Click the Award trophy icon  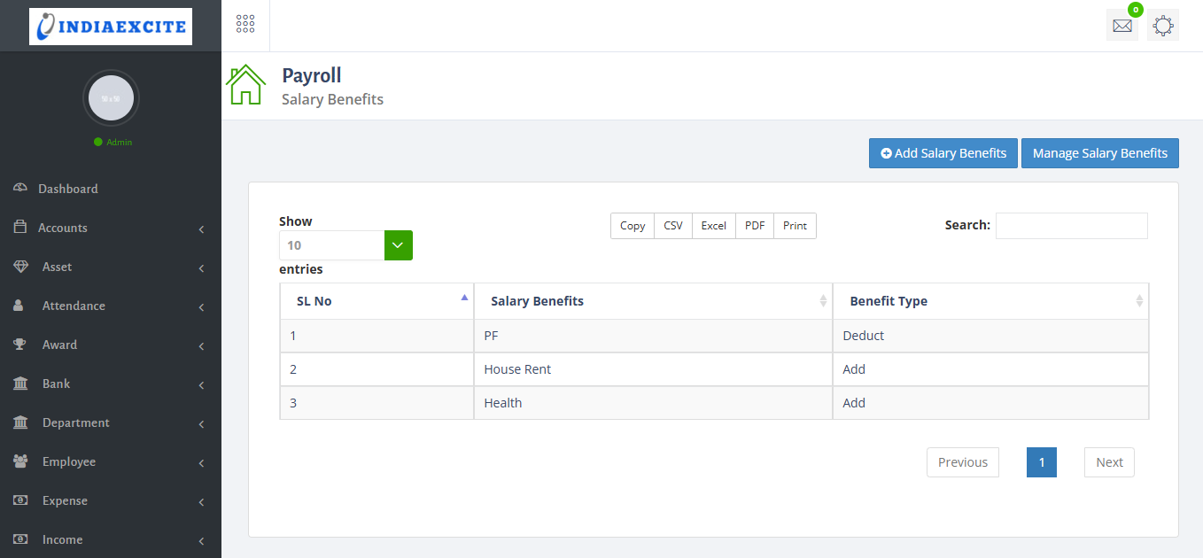coord(19,345)
